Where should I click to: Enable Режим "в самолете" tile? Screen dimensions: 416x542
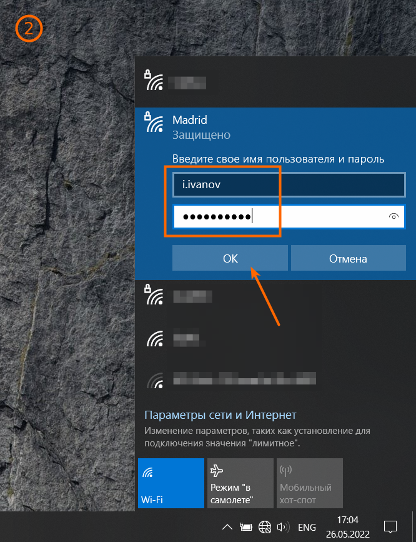pyautogui.click(x=240, y=483)
